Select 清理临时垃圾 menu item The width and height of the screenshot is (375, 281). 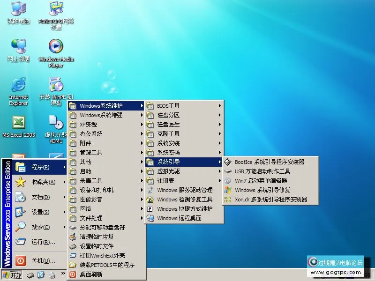97,237
